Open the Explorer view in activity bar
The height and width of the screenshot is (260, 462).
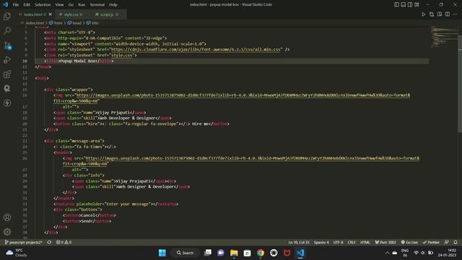point(7,16)
